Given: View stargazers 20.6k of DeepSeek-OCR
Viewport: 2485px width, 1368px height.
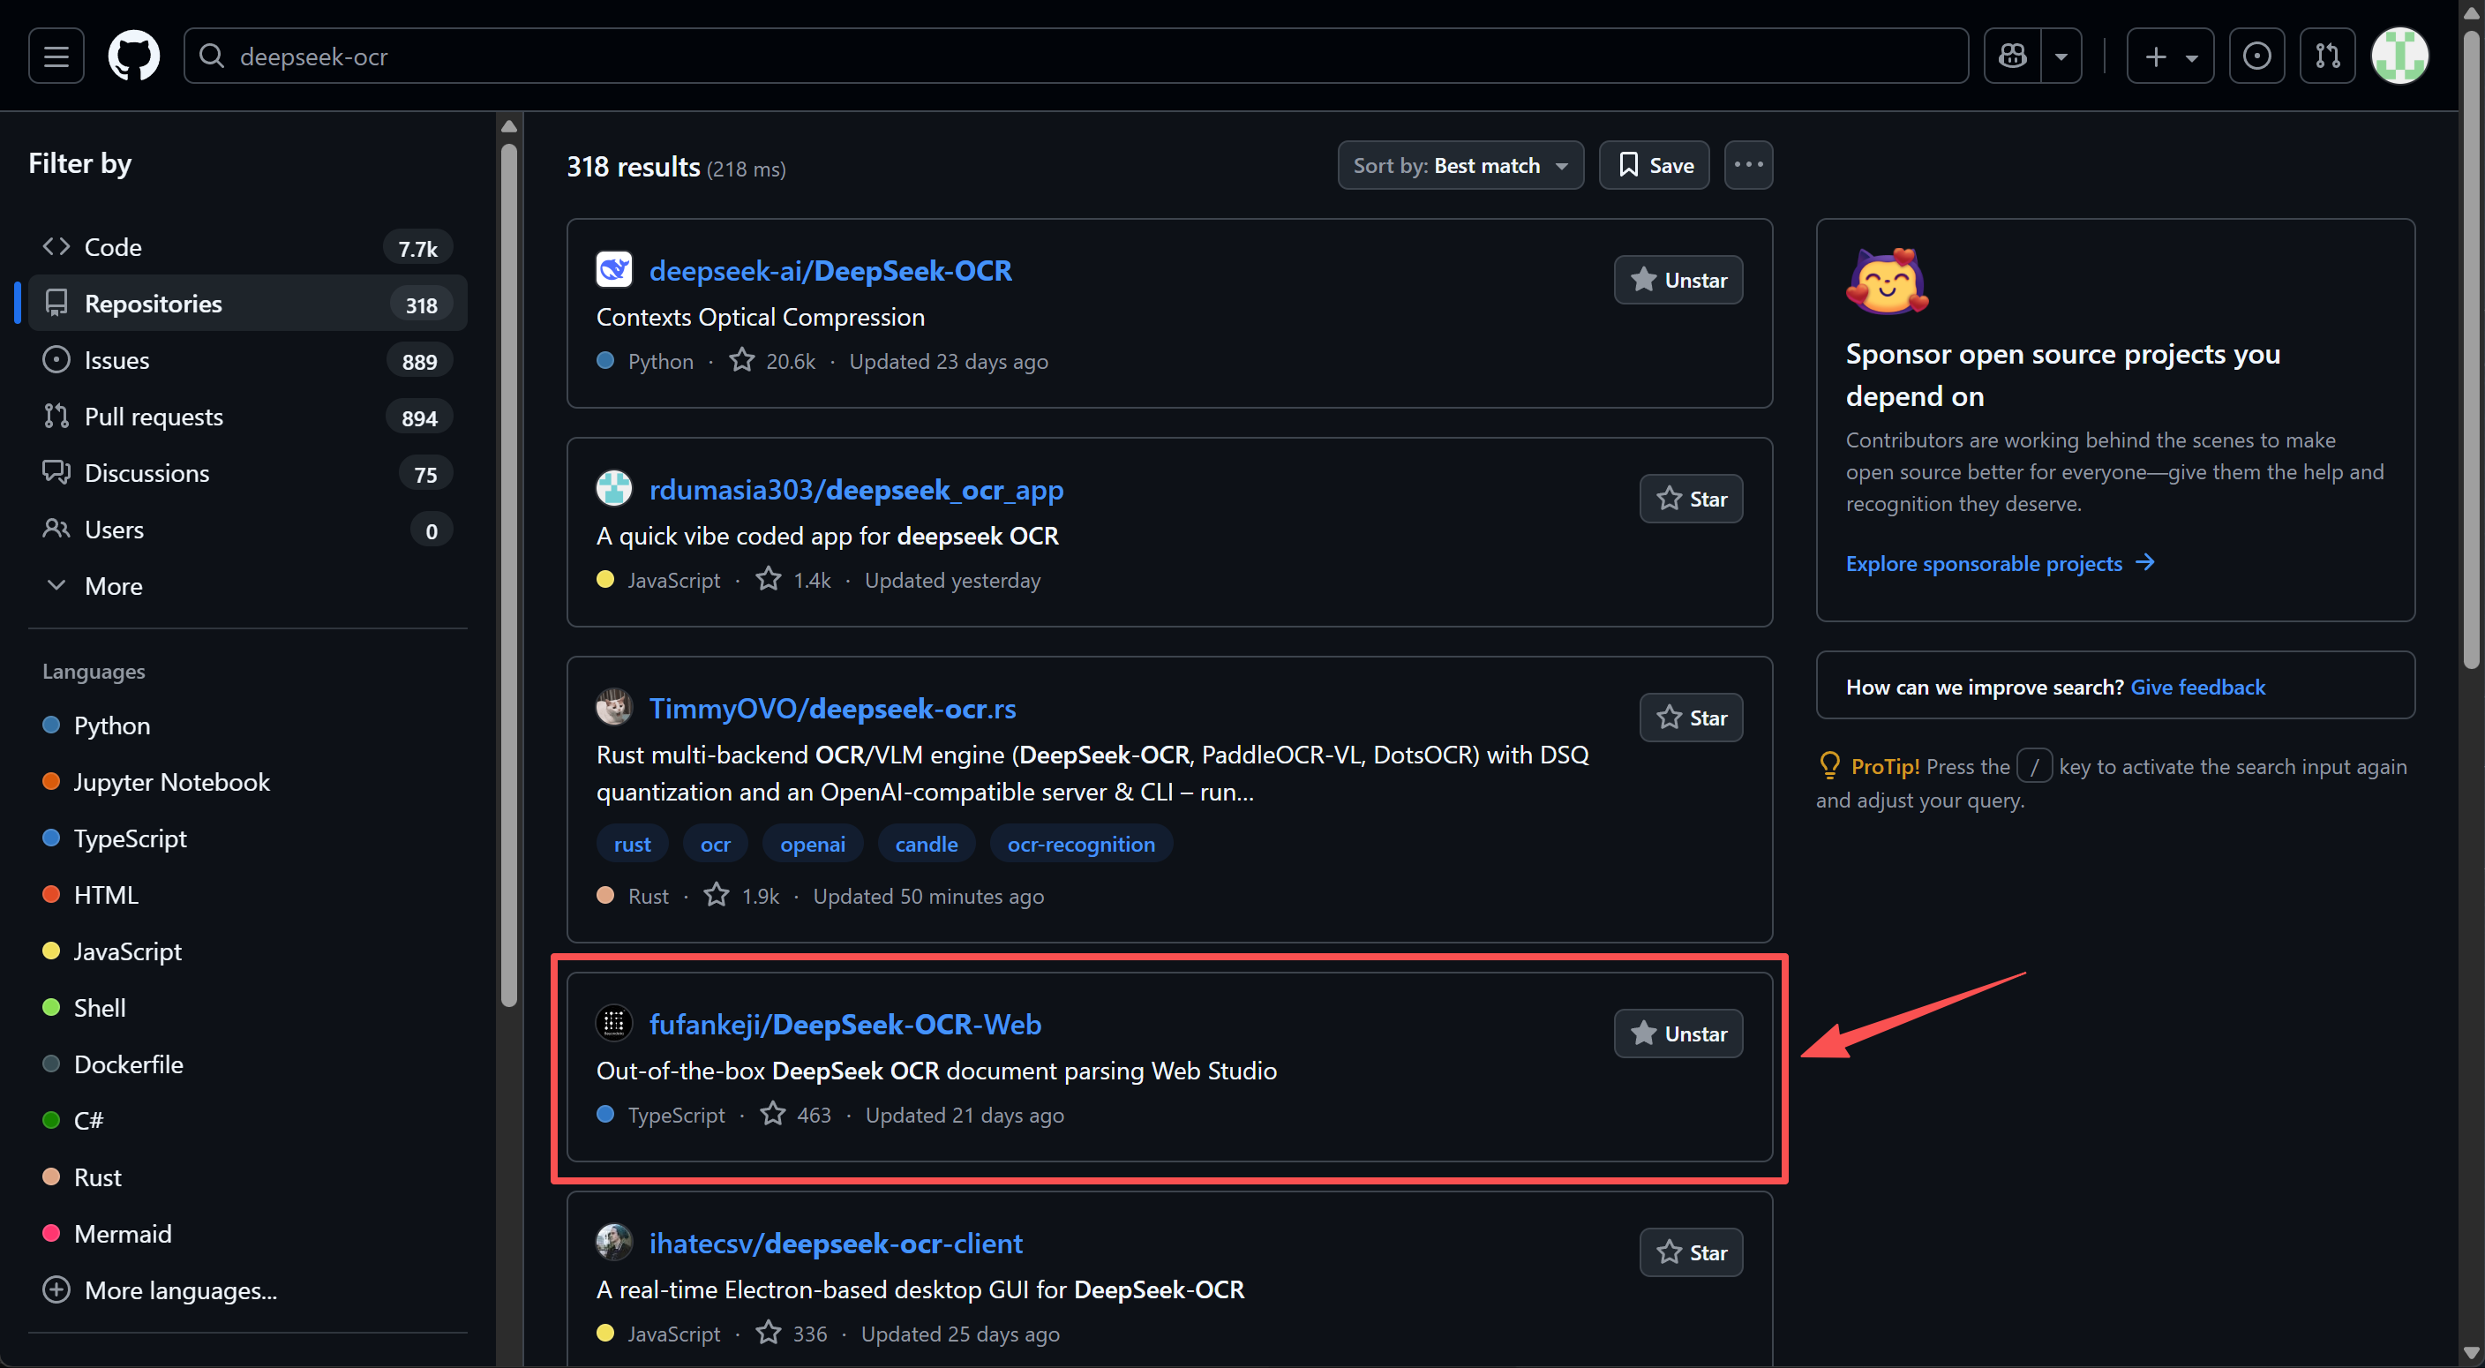Looking at the screenshot, I should (773, 361).
